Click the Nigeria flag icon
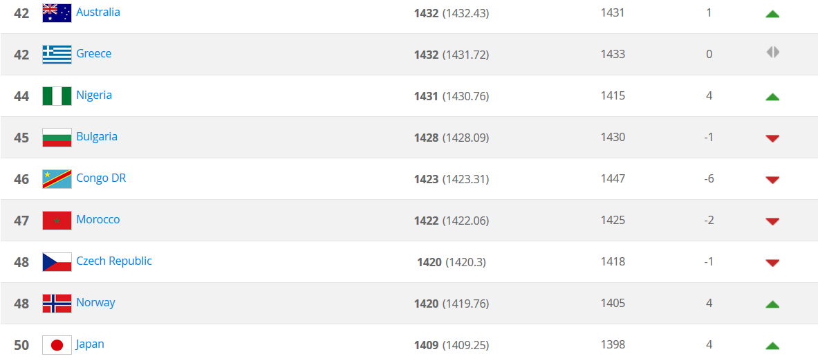Screen dimensions: 818x363 (x=57, y=95)
